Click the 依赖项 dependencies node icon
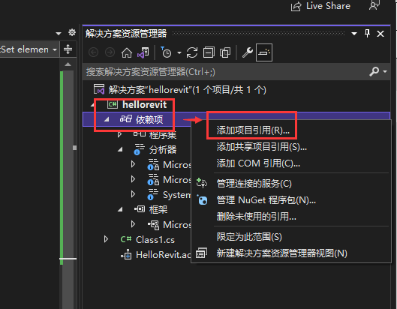Screen dimensions: 397x309 126,118
